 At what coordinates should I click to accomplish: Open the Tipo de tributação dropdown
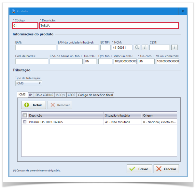29,83
